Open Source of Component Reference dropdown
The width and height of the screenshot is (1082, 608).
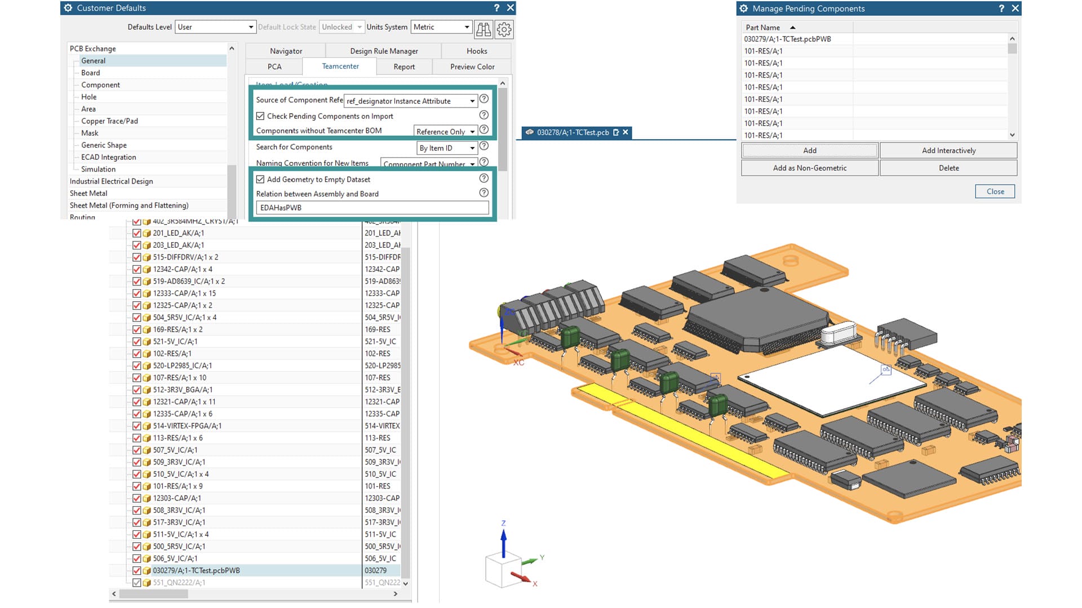click(472, 100)
